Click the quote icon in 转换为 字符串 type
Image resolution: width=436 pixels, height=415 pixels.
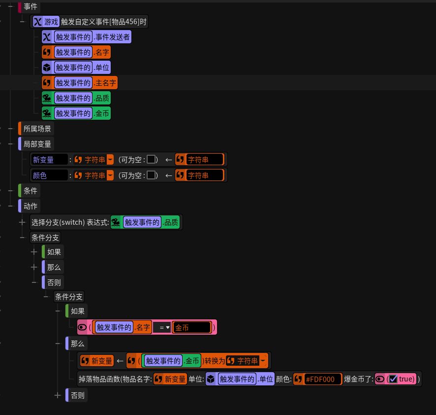(230, 361)
